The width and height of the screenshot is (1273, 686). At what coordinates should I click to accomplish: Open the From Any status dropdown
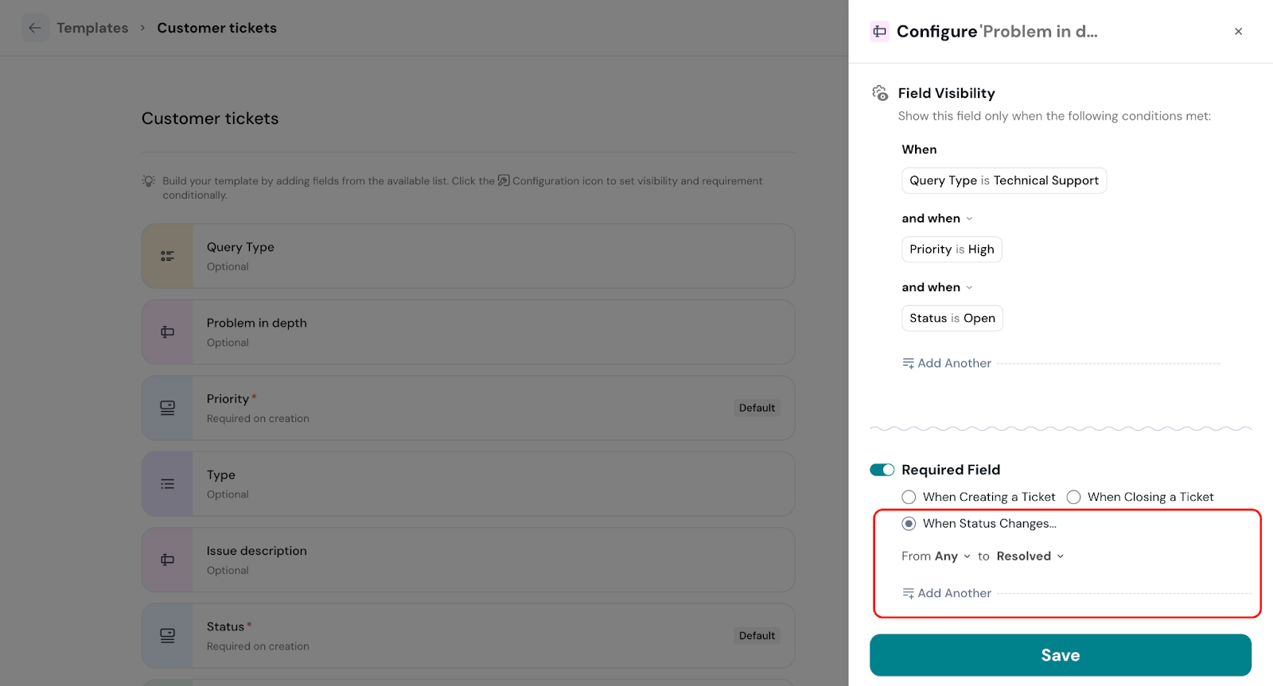(x=951, y=556)
